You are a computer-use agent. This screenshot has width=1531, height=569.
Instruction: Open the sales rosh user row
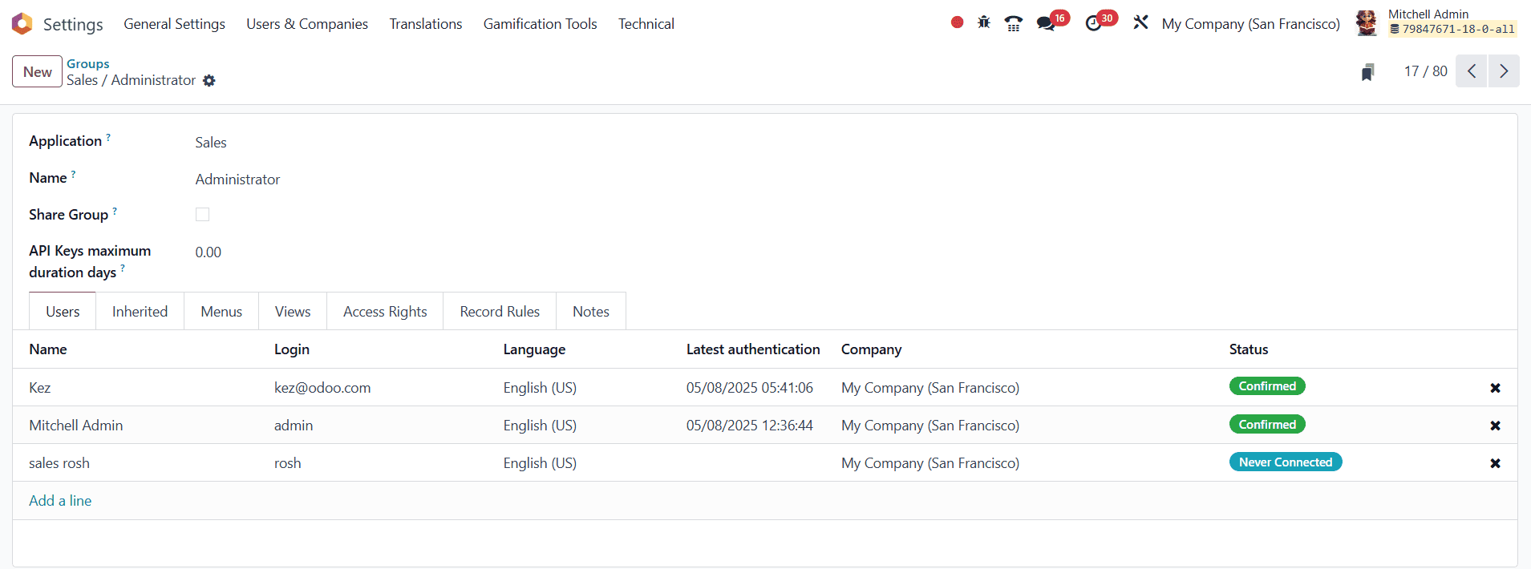pos(764,463)
